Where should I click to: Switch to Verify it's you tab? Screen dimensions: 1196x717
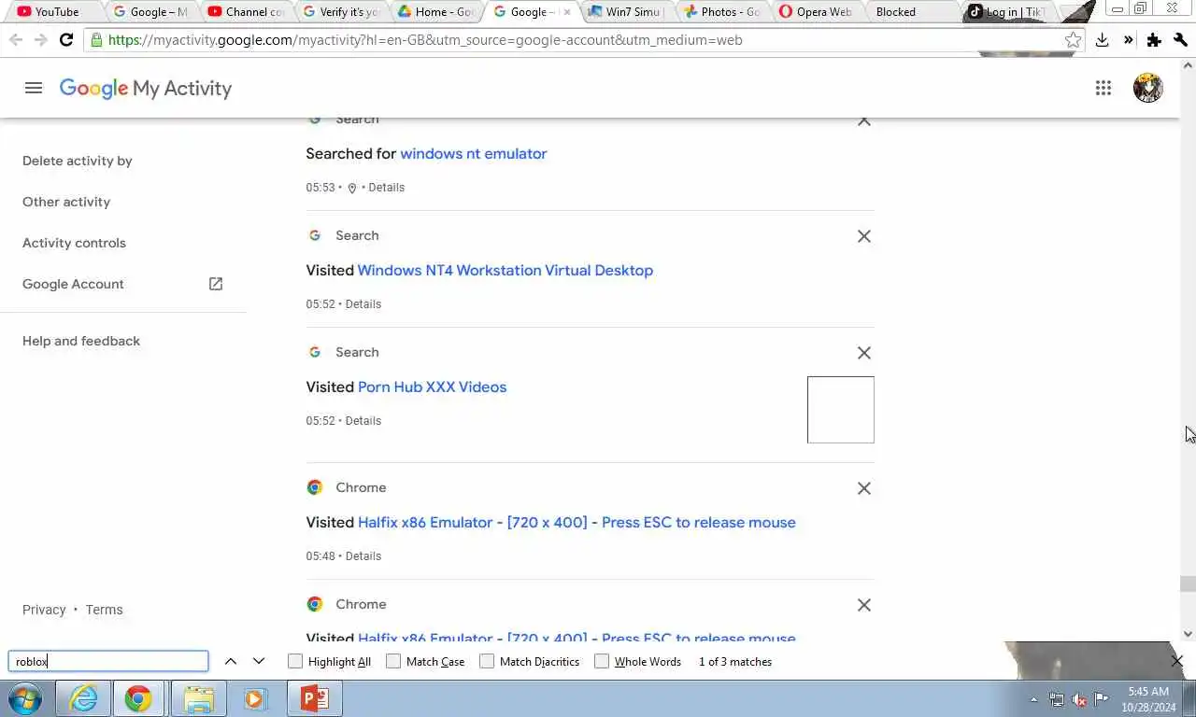click(342, 12)
